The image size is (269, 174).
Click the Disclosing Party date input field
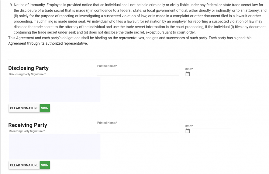click(x=211, y=74)
